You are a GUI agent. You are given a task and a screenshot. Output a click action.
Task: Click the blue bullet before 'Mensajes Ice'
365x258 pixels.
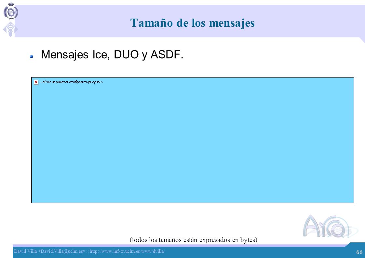pos(32,57)
